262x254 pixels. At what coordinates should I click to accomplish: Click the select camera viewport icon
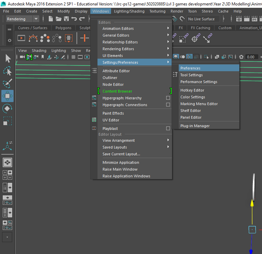[22, 57]
